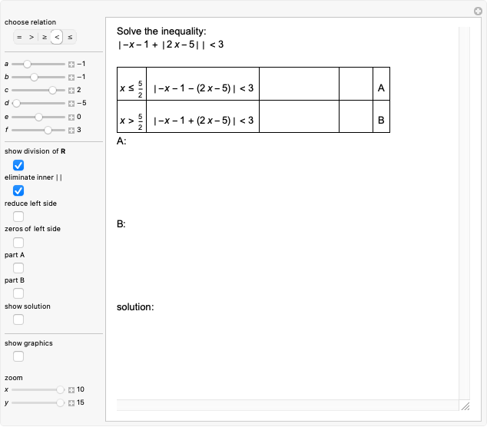Viewport: 487px width, 427px height.
Task: Click plus icon next to zoom y slider
Action: (x=71, y=402)
